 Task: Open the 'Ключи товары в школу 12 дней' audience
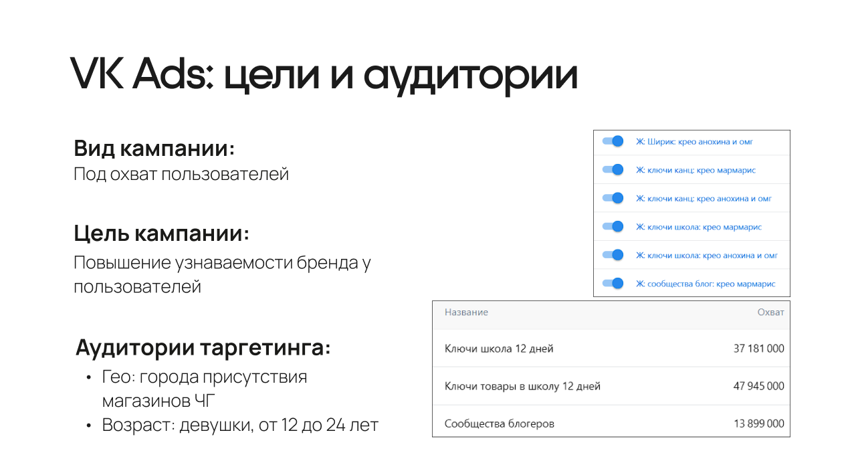point(522,386)
